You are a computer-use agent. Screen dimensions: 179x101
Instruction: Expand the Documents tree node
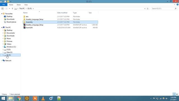[3, 33]
